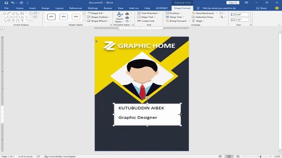Open Customize Quick Access Toolbar arrow
The height and width of the screenshot is (158, 282).
tap(27, 3)
